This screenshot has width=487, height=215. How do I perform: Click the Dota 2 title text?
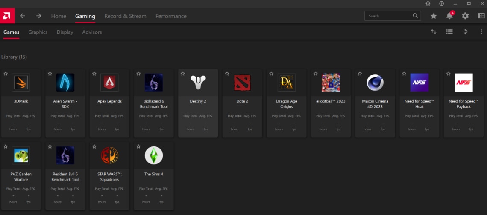(242, 101)
